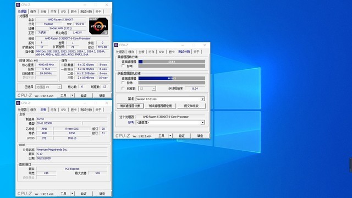
Task: Click the name field AMD Ryzen 5 3600XT
Action: coord(61,20)
